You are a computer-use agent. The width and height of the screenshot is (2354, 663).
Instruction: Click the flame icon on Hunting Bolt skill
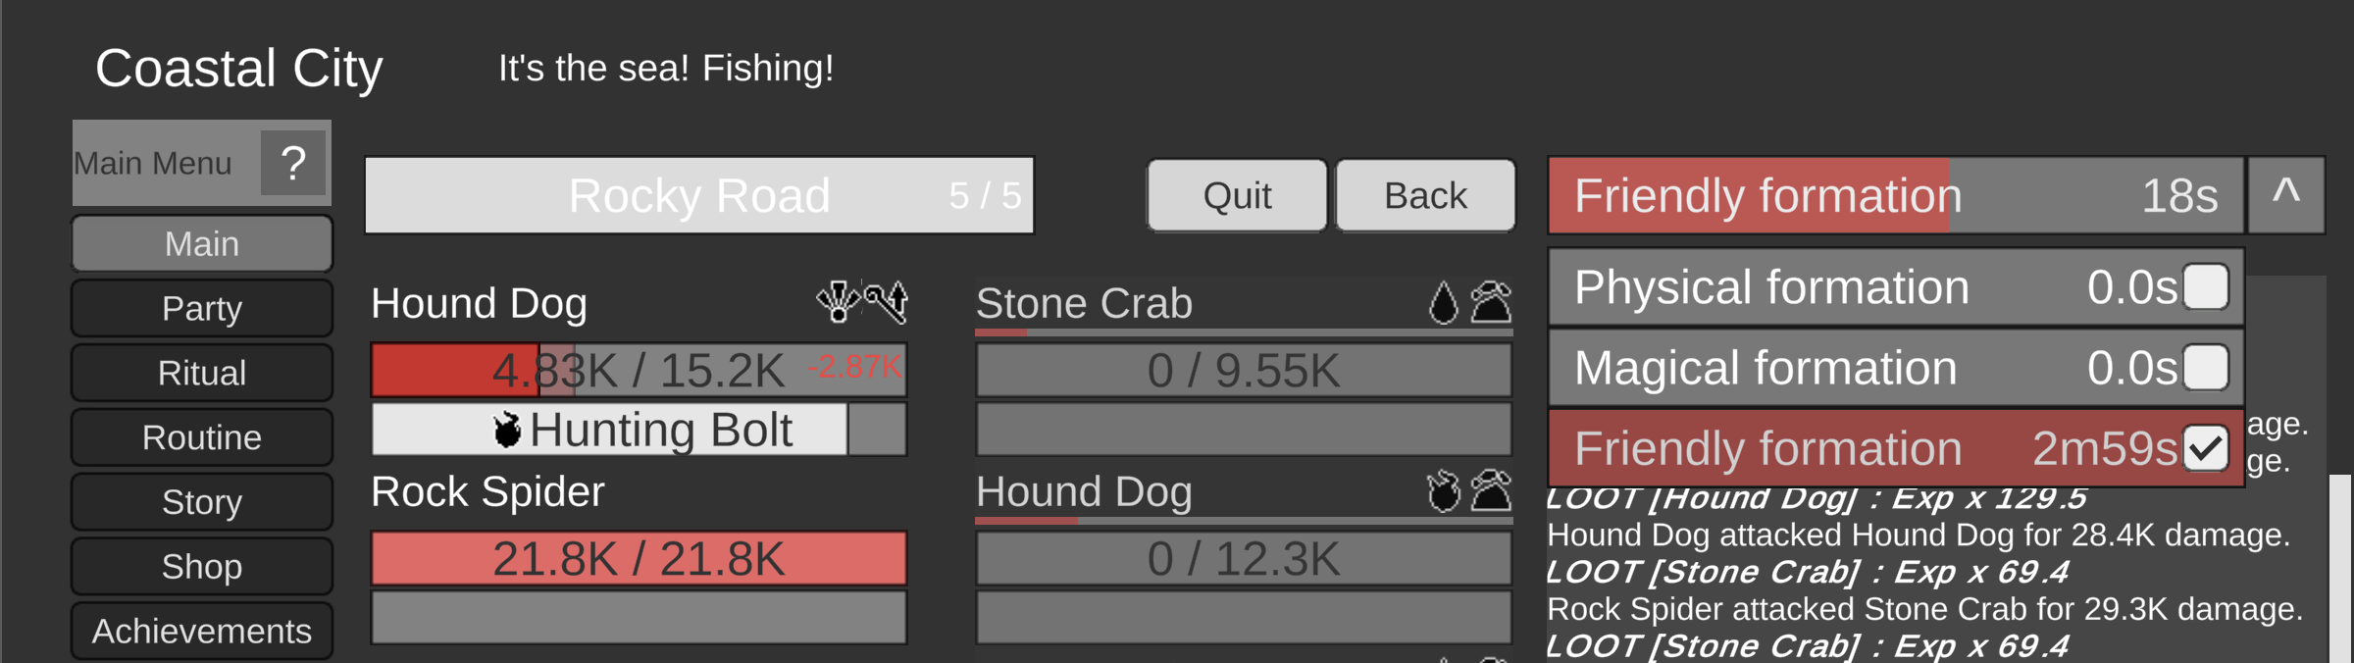click(507, 430)
